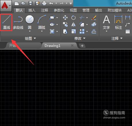Undo the last action
The height and width of the screenshot is (126, 132).
tap(51, 3)
